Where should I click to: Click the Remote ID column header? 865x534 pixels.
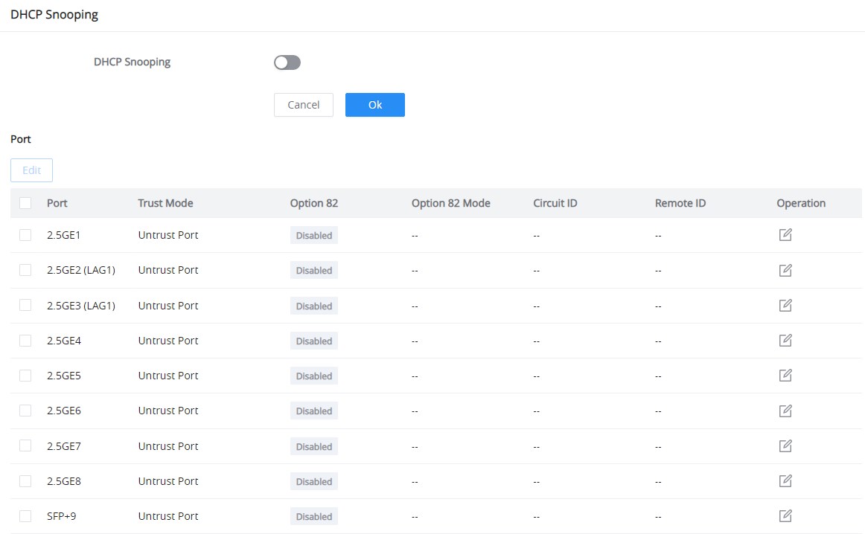point(680,203)
